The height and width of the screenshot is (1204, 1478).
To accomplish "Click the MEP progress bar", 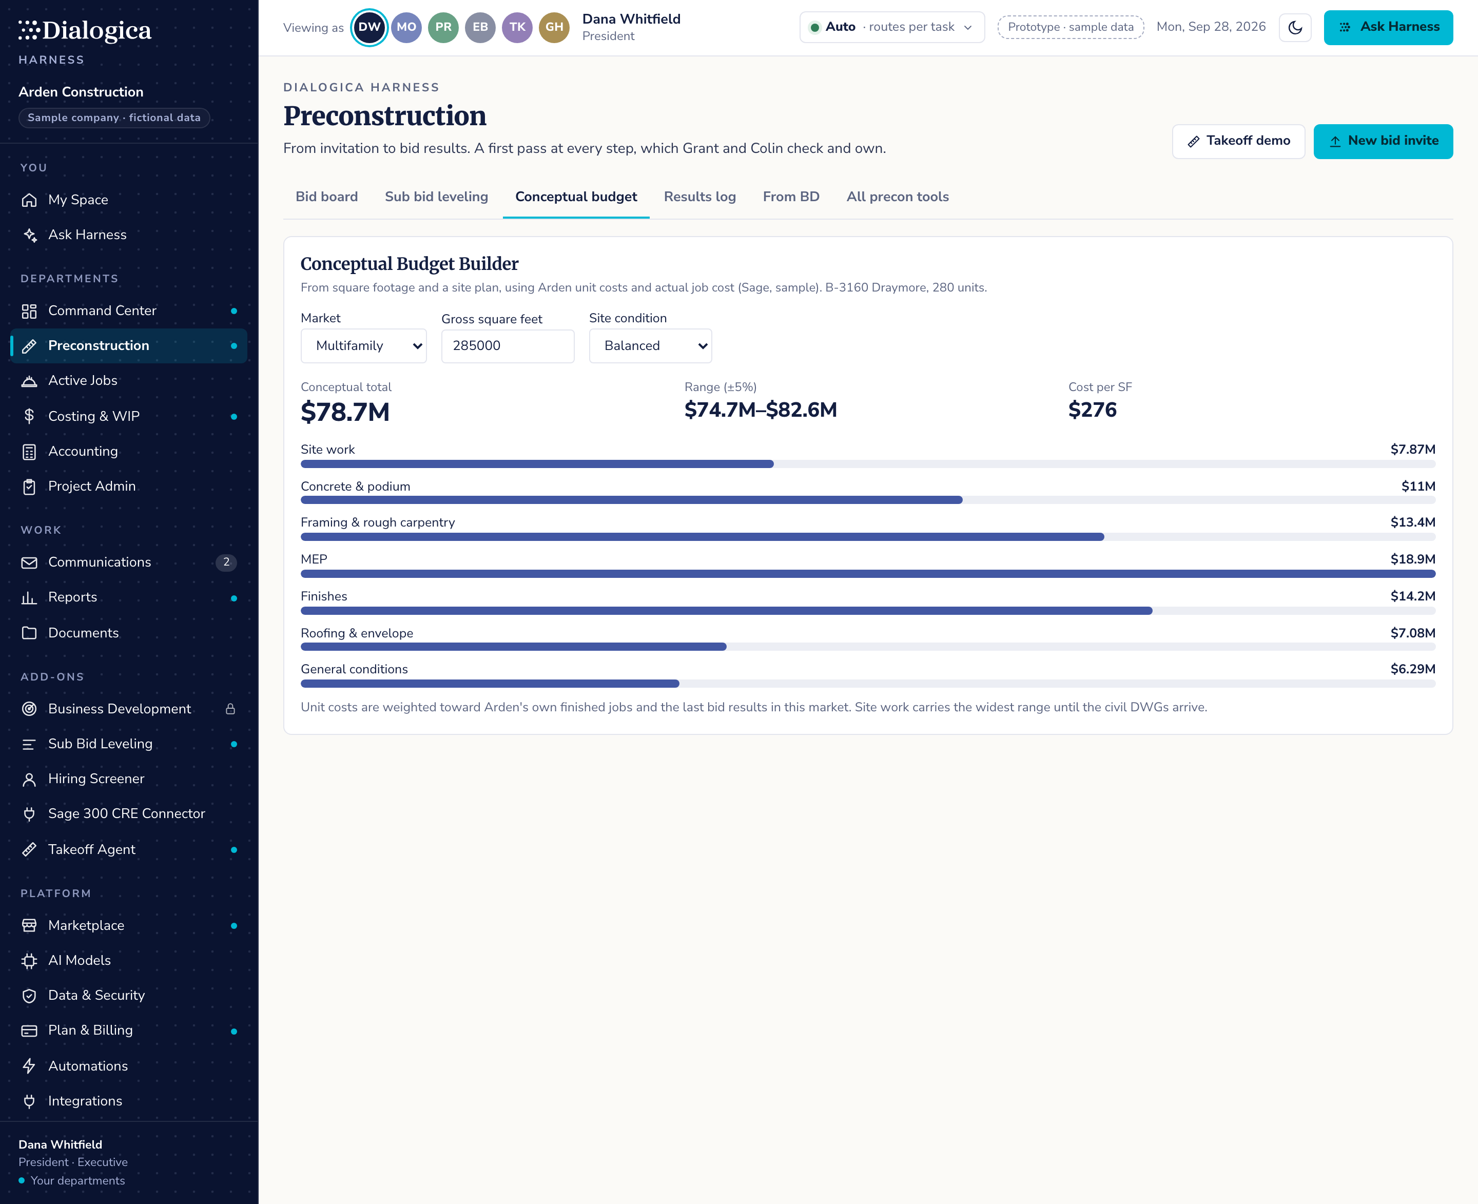I will coord(868,574).
